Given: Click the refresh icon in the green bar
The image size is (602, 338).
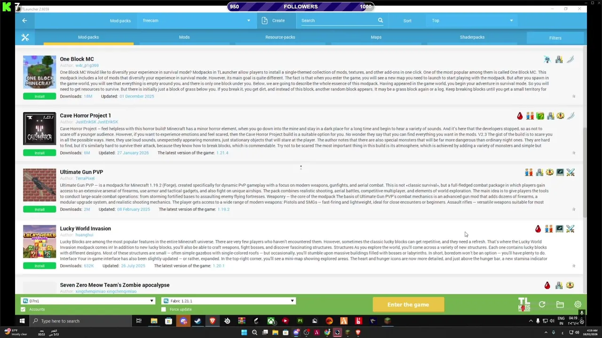Looking at the screenshot, I should point(542,305).
